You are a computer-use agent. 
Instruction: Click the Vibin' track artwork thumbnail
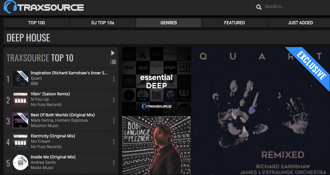click(x=20, y=99)
